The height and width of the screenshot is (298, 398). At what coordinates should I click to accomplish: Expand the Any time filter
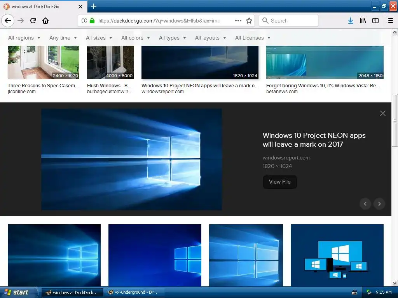(x=63, y=38)
